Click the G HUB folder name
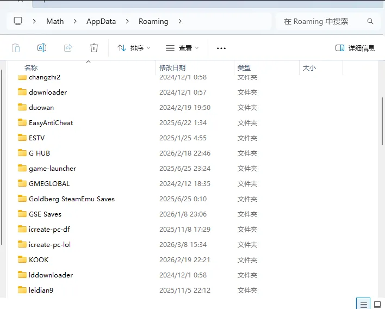 point(39,153)
